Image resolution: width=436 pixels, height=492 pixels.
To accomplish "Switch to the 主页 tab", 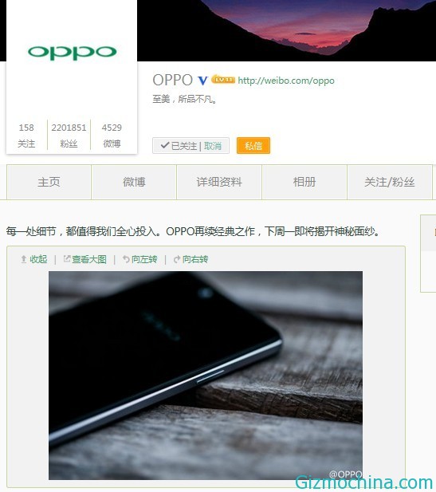I will coord(49,182).
